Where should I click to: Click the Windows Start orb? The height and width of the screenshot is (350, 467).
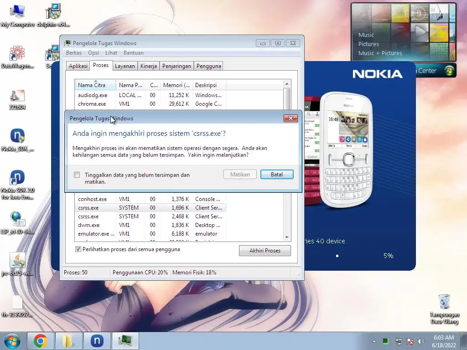point(12,341)
